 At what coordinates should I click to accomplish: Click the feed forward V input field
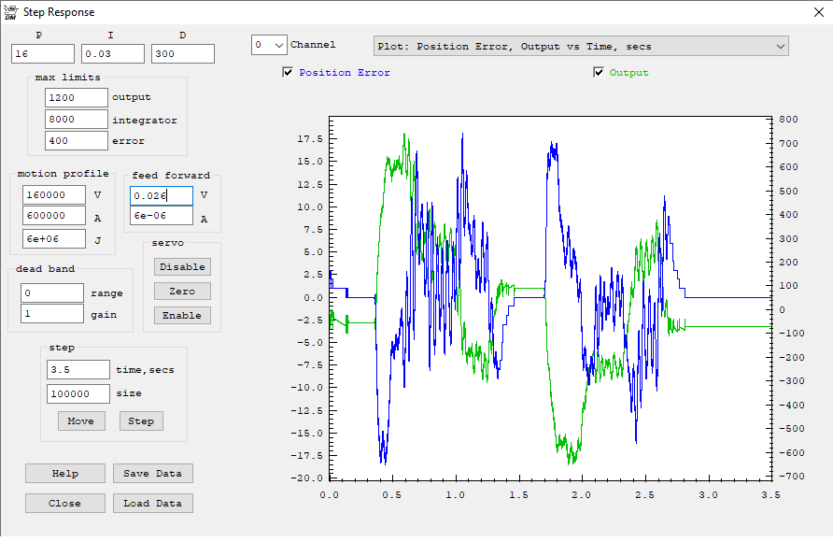161,195
